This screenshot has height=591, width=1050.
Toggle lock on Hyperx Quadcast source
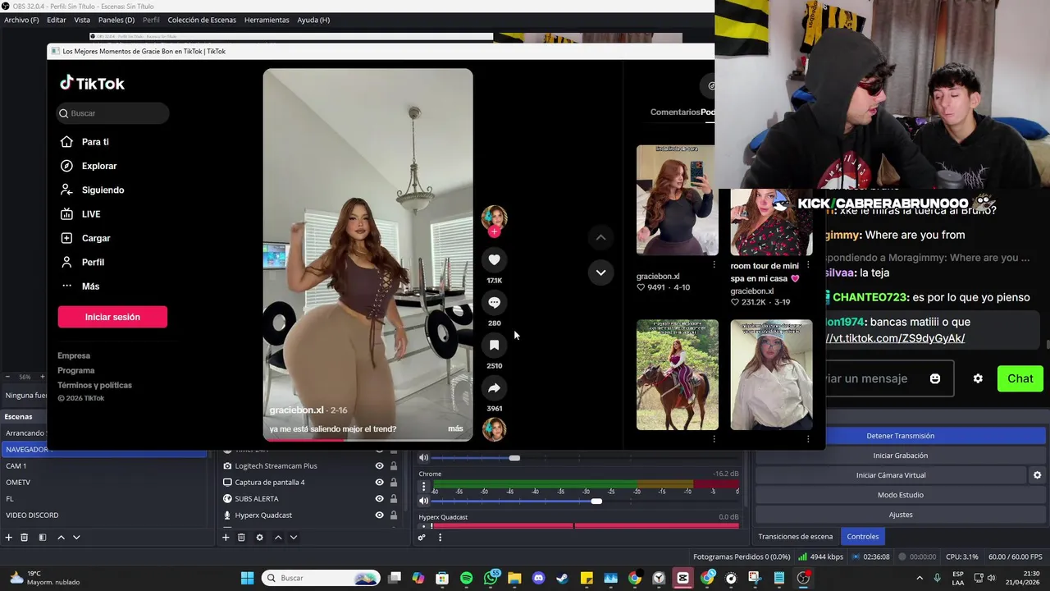[394, 515]
